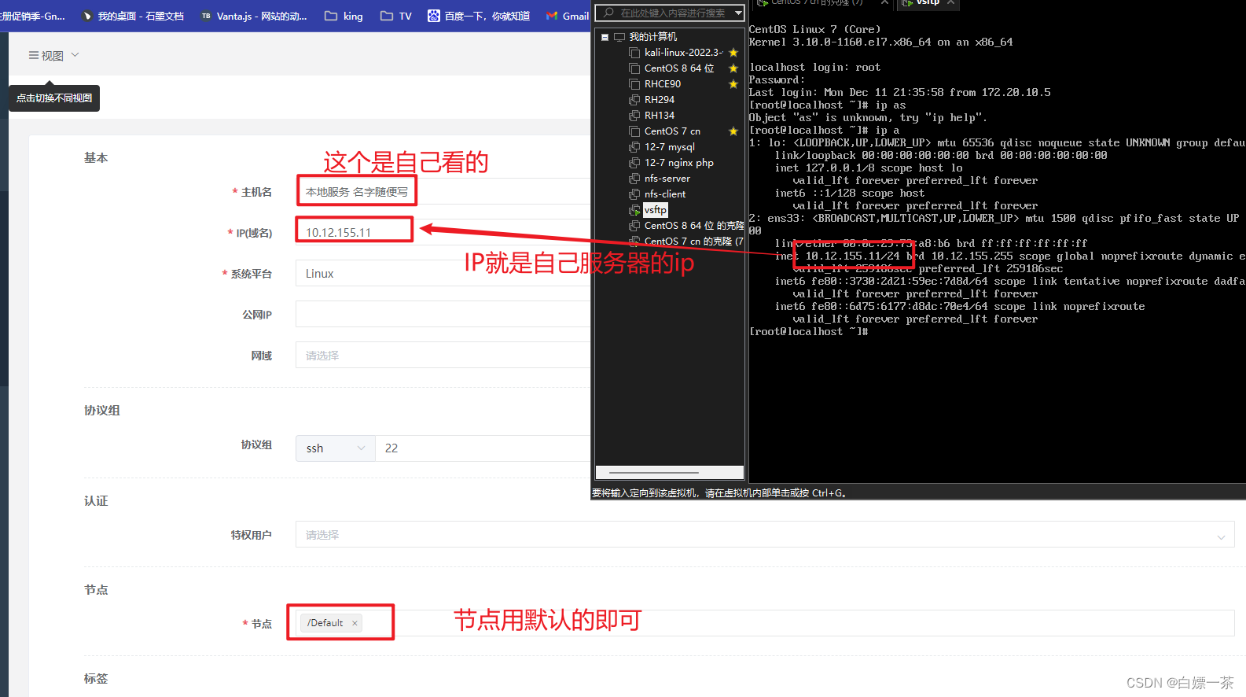Select 我的计算机 in the VM library
Image resolution: width=1246 pixels, height=697 pixels.
click(652, 37)
